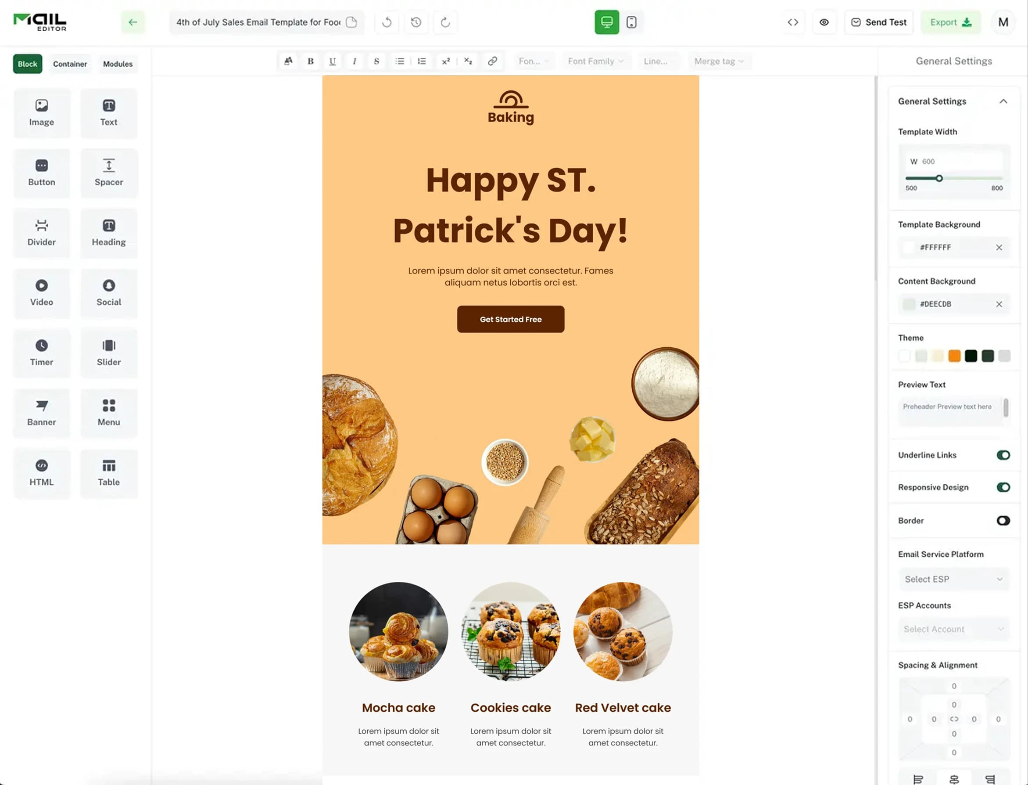Image resolution: width=1028 pixels, height=785 pixels.
Task: Toggle the Border switch
Action: tap(1003, 521)
